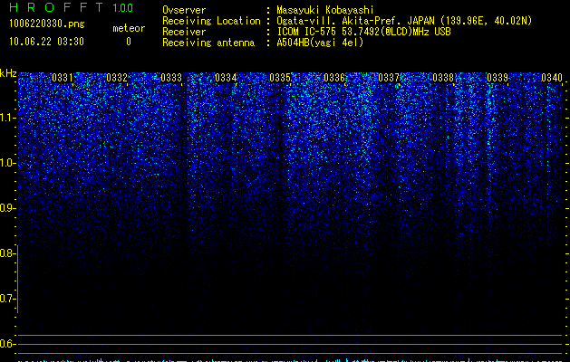The width and height of the screenshot is (570, 362).
Task: Click the 0339 time marker
Action: pos(498,78)
